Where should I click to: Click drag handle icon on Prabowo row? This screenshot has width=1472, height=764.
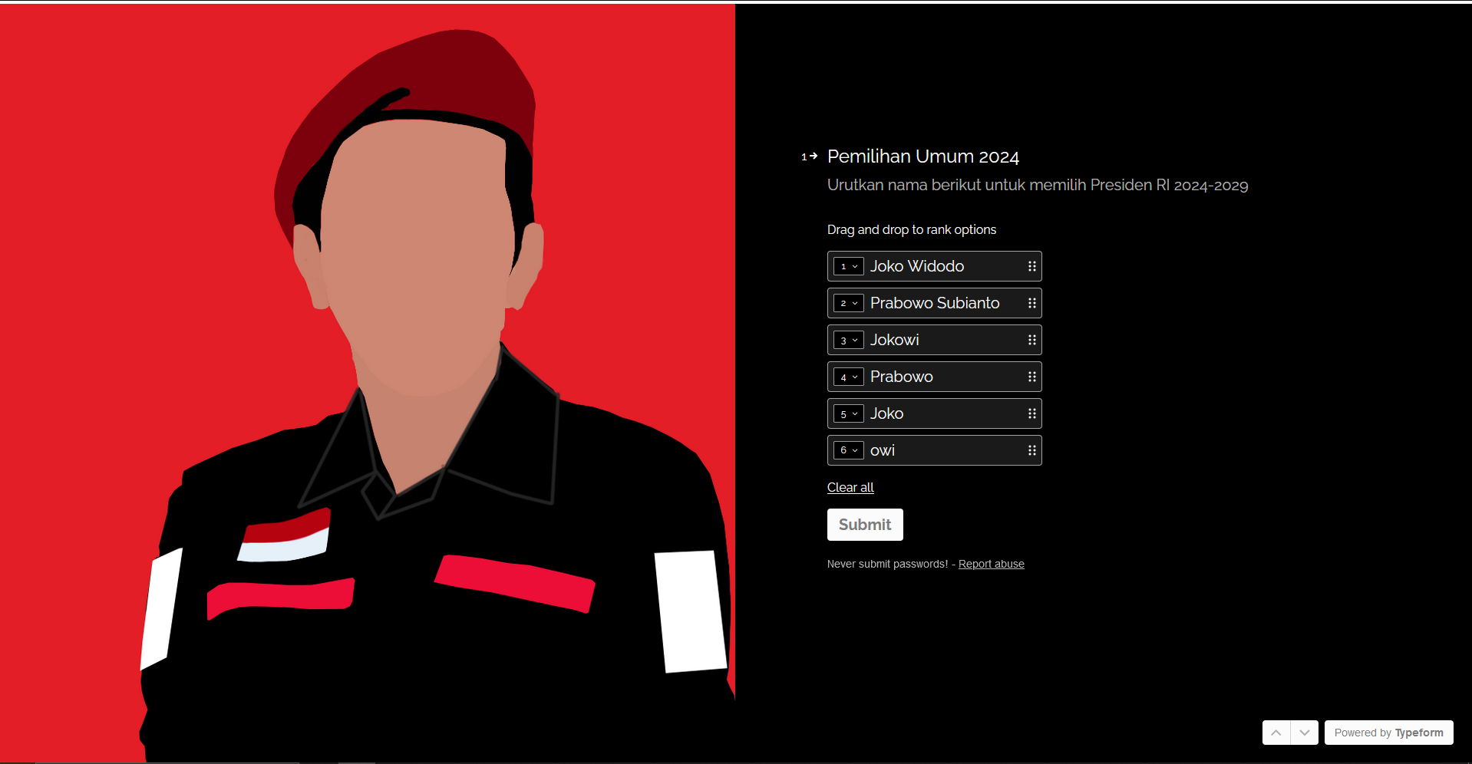[x=1032, y=377]
